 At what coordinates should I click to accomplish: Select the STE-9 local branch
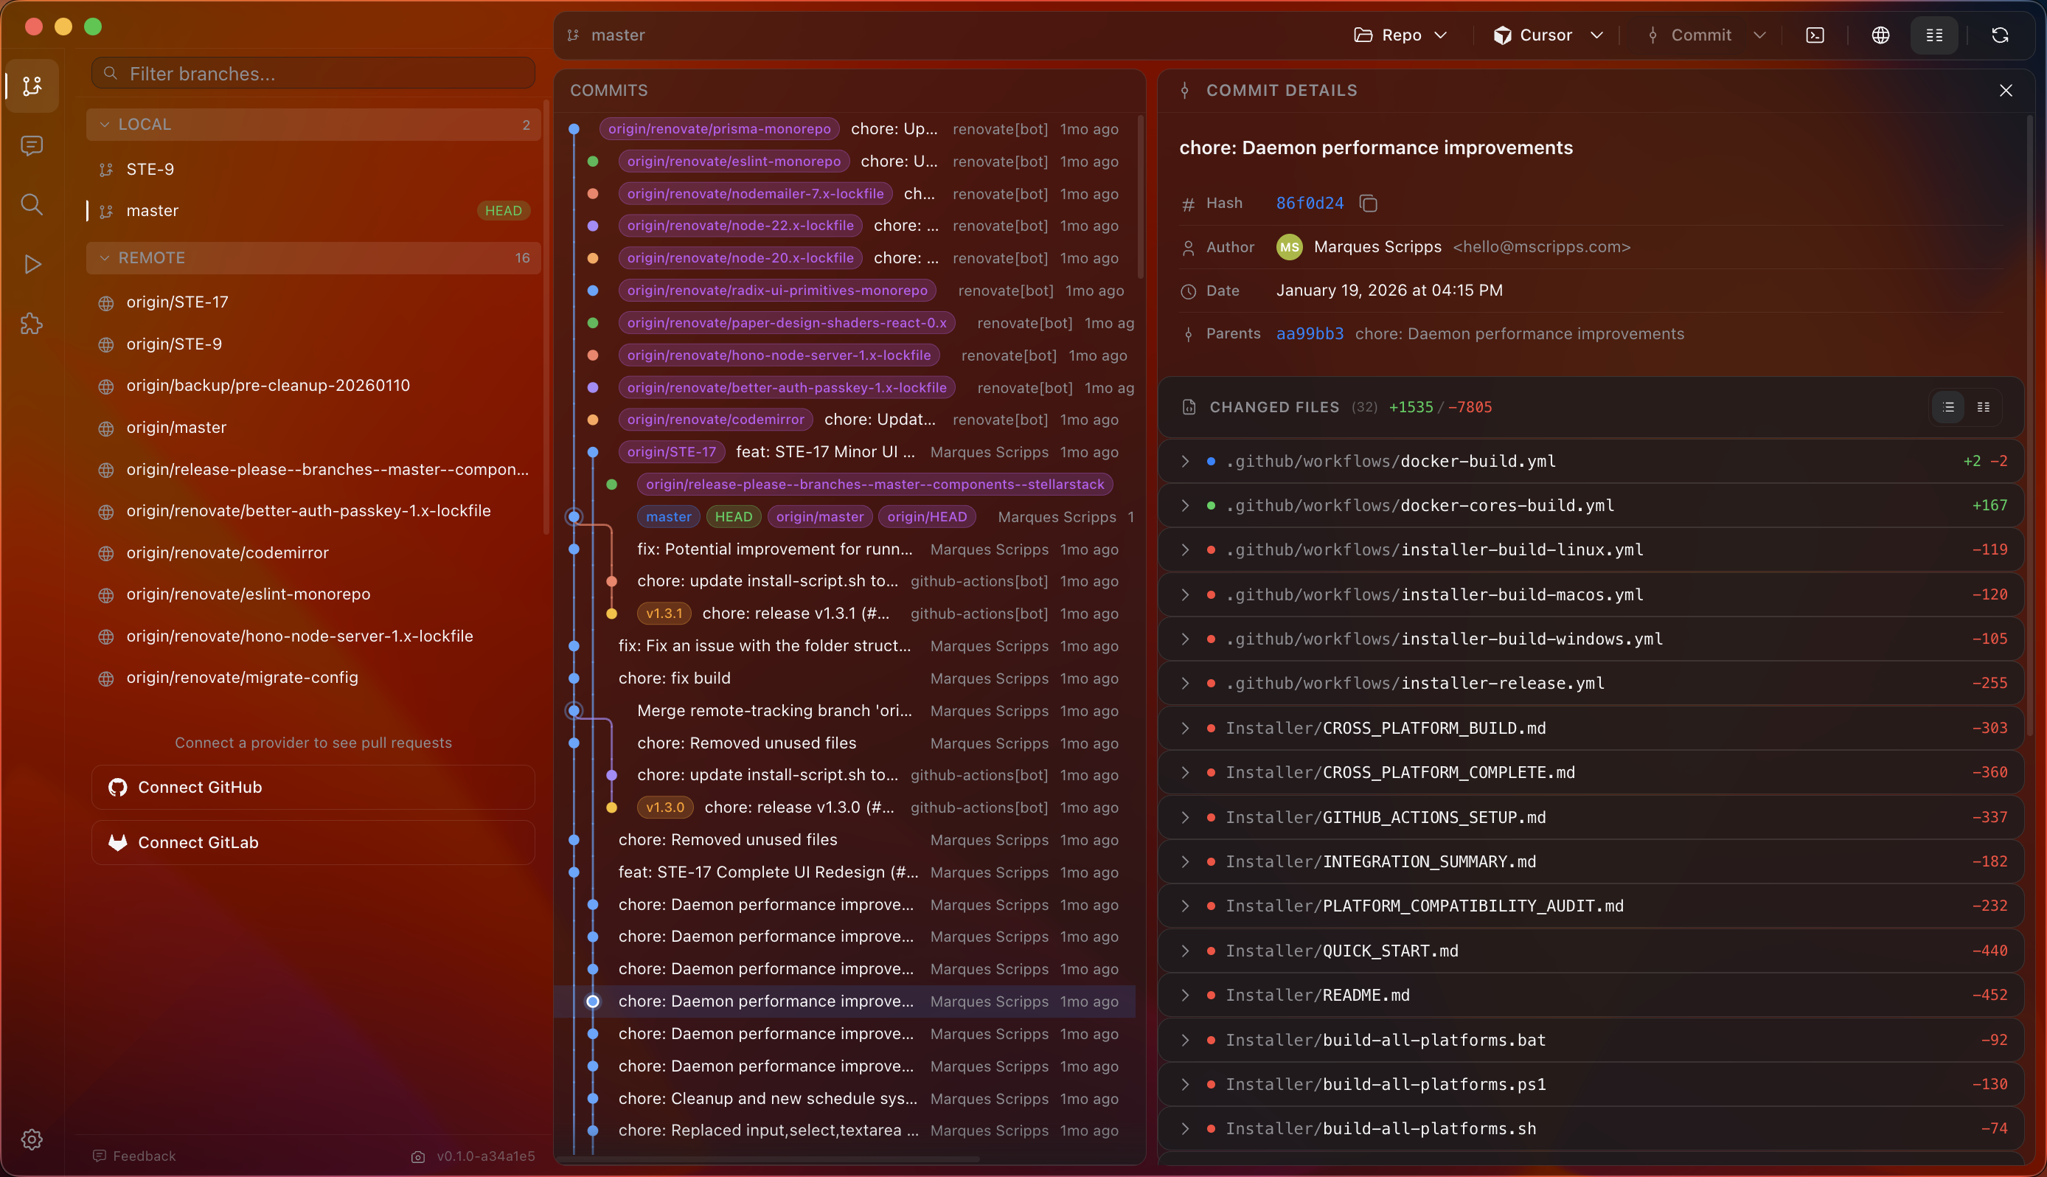(x=150, y=169)
